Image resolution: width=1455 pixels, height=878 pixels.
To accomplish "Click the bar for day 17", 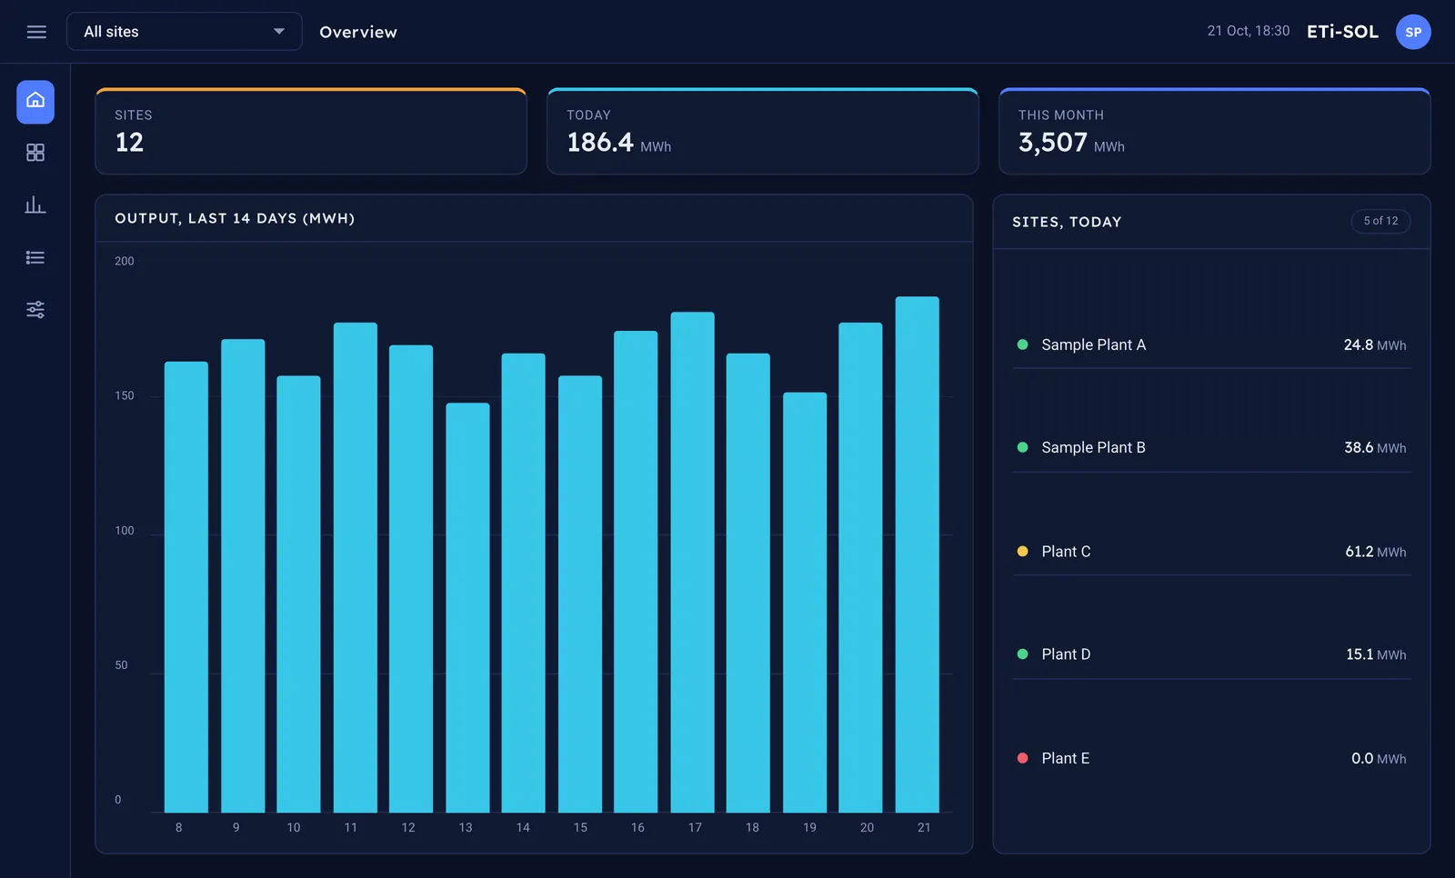I will click(x=693, y=562).
